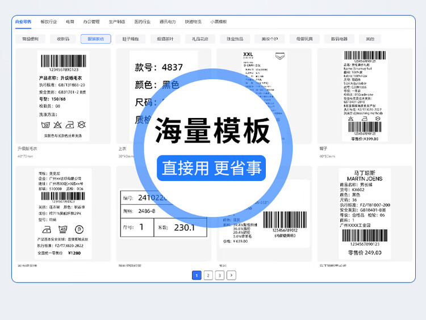
Task: Select the highlighted 服装家纺 category chip
Action: click(95, 39)
